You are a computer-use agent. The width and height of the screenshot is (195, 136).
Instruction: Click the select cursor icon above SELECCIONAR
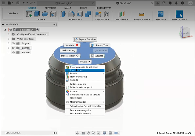tap(179, 14)
